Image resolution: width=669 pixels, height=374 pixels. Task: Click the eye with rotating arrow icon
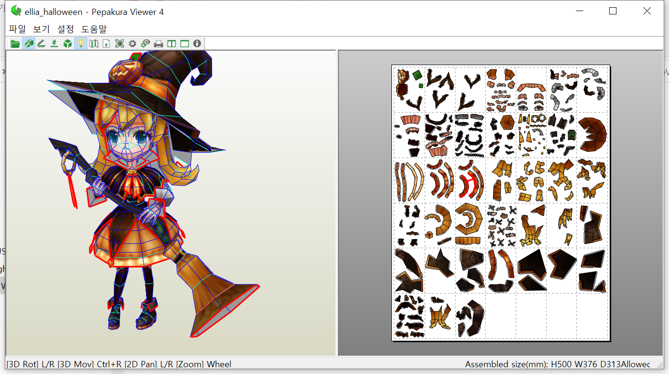click(x=145, y=44)
